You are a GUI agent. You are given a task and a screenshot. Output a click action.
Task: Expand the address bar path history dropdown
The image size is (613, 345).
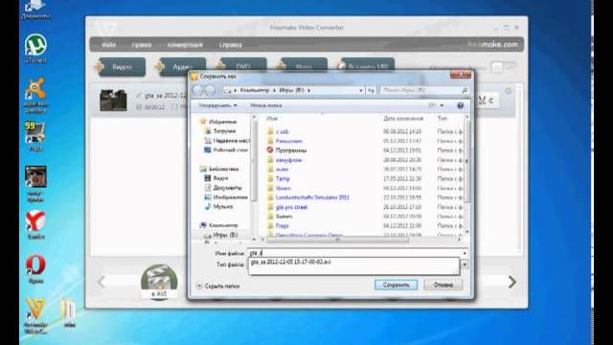[x=361, y=90]
